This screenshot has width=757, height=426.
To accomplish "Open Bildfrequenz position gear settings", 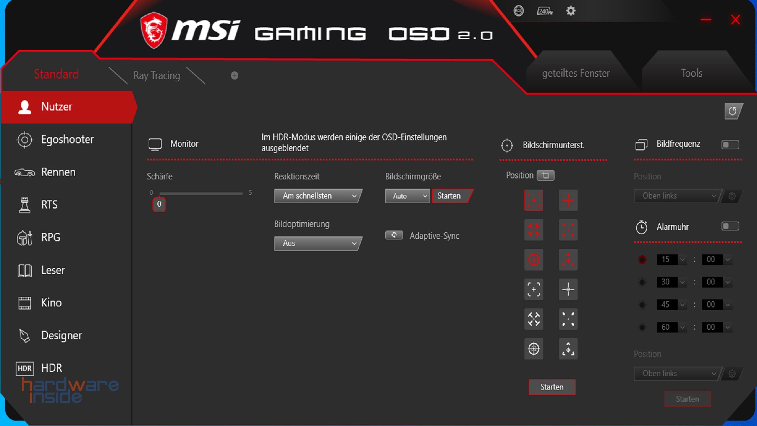I will point(732,196).
